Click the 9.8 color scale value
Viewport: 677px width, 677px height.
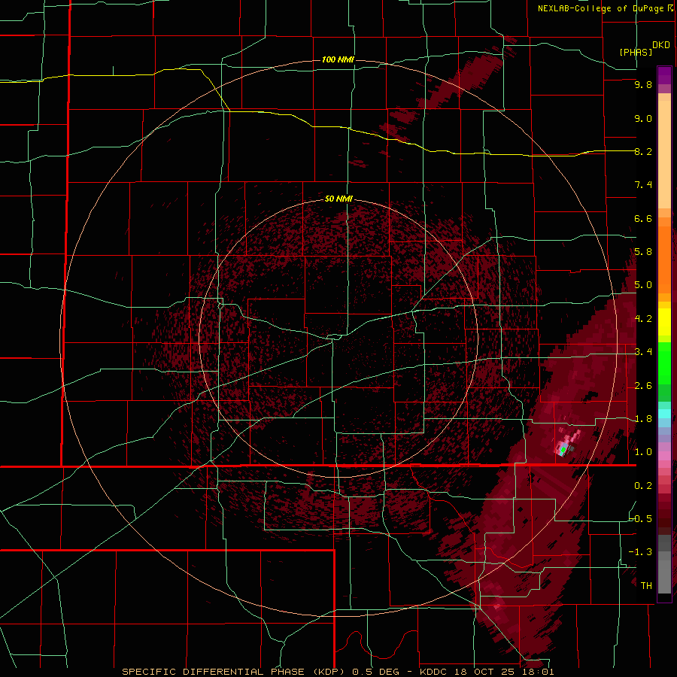coord(643,84)
